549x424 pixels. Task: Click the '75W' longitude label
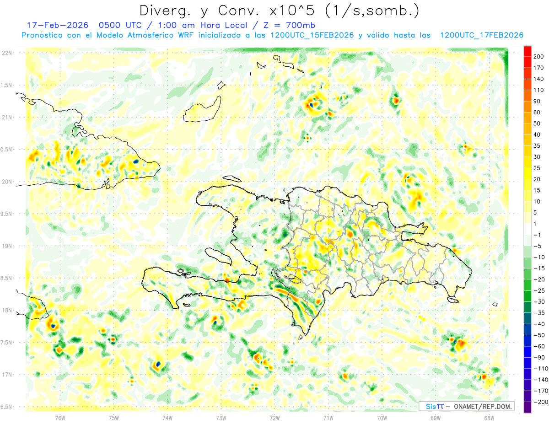(113, 418)
